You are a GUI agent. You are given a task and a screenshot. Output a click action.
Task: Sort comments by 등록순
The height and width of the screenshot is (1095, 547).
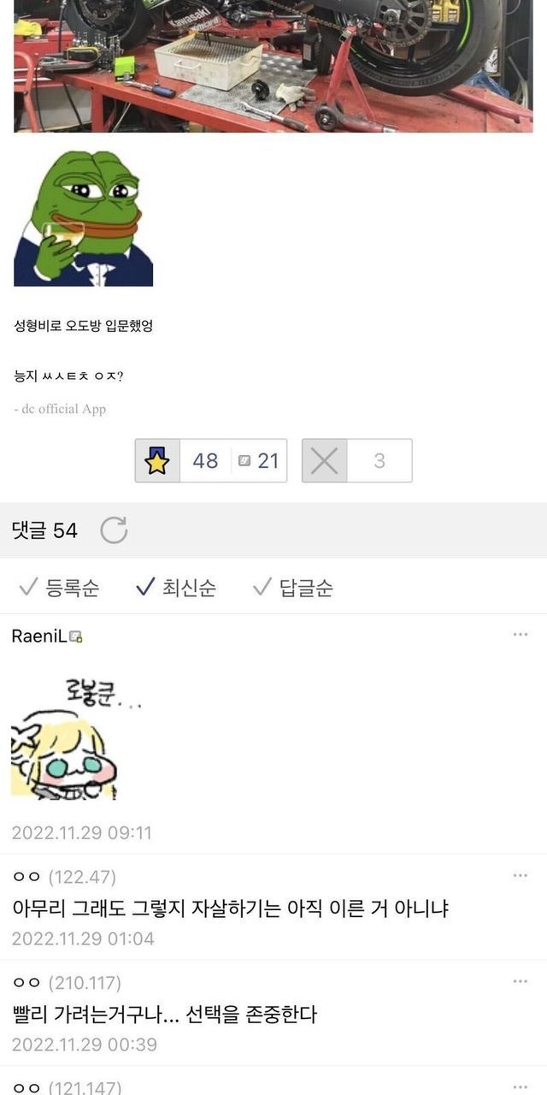(58, 588)
